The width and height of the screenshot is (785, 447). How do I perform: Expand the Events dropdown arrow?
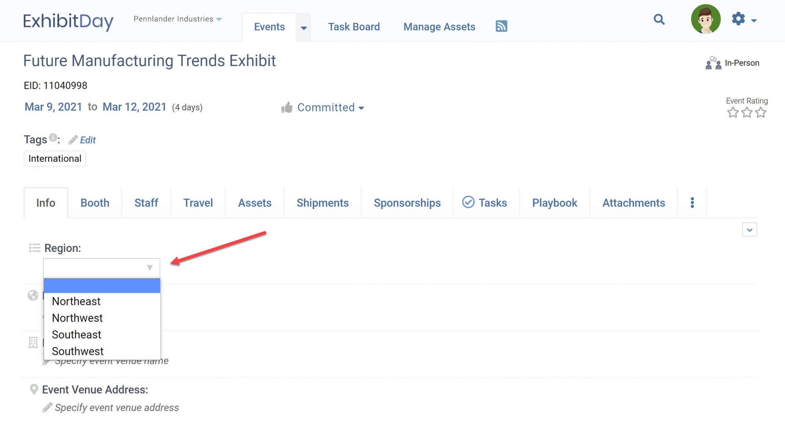[303, 28]
